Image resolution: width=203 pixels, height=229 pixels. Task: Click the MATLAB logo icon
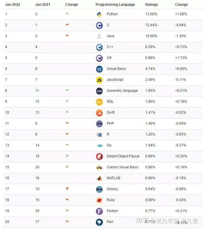pyautogui.click(x=99, y=178)
